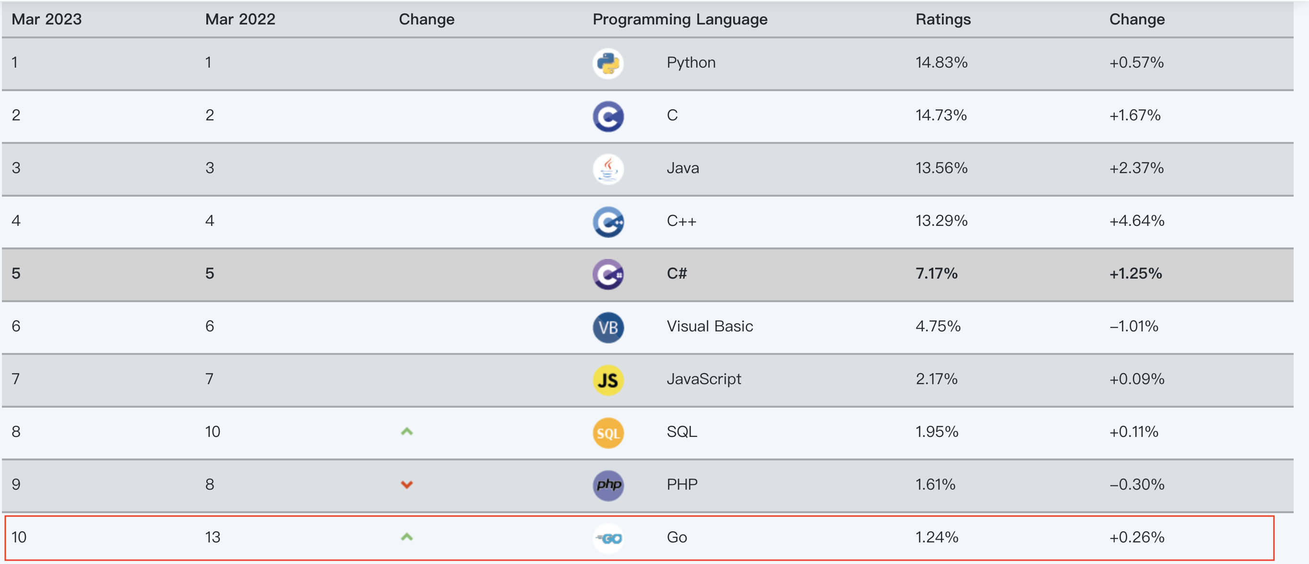1309x564 pixels.
Task: Click the Visual Basic VB icon
Action: click(608, 327)
